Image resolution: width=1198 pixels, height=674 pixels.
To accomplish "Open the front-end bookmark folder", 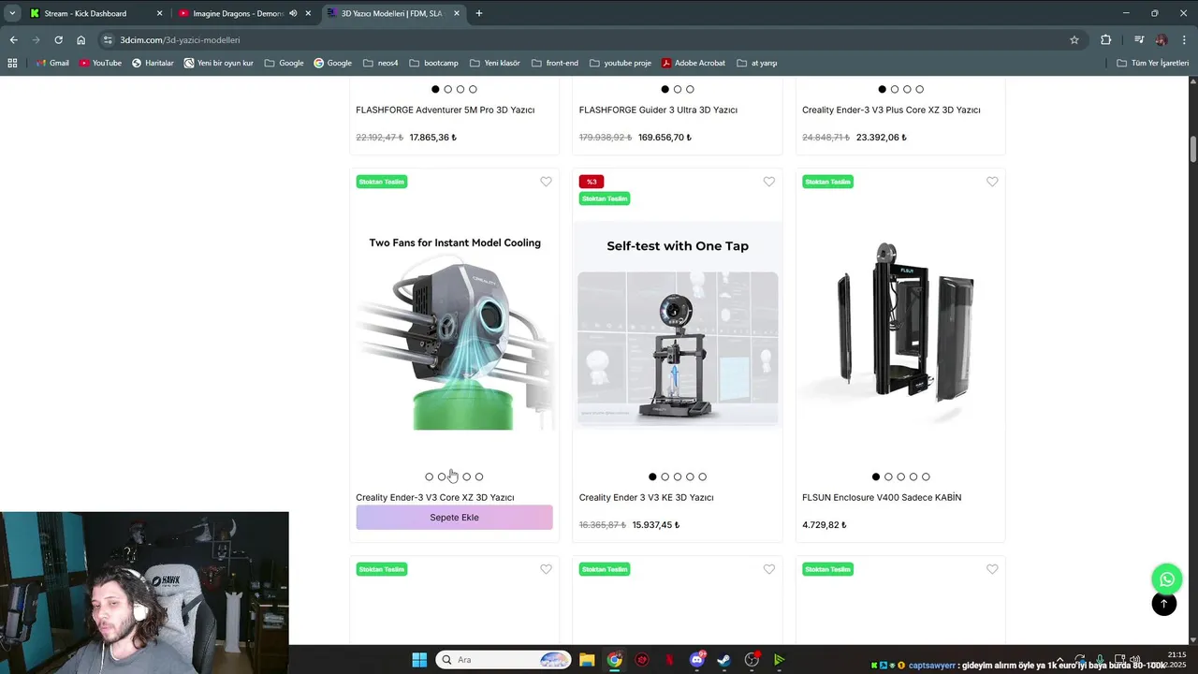I will click(554, 63).
